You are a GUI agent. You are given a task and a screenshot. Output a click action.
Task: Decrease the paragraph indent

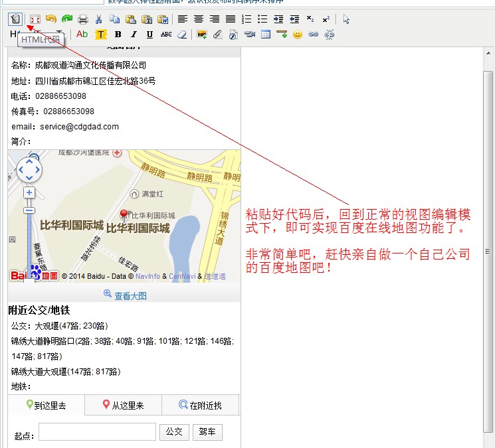[294, 19]
